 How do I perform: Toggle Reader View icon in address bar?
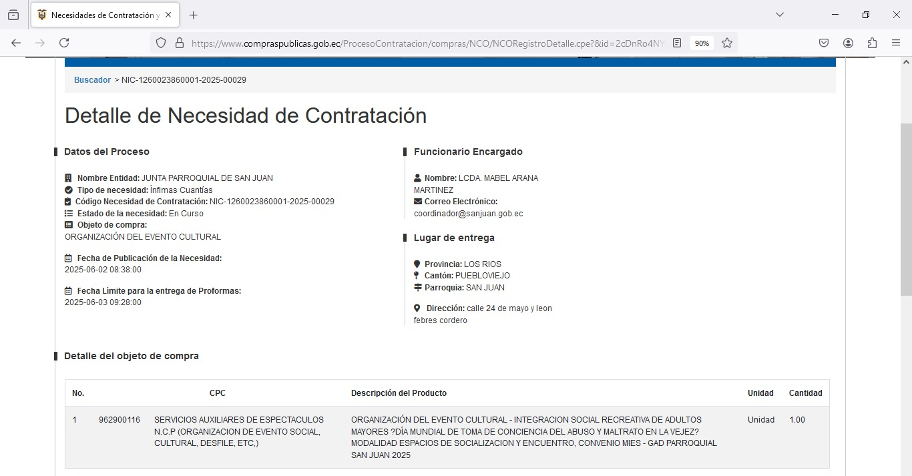(677, 43)
